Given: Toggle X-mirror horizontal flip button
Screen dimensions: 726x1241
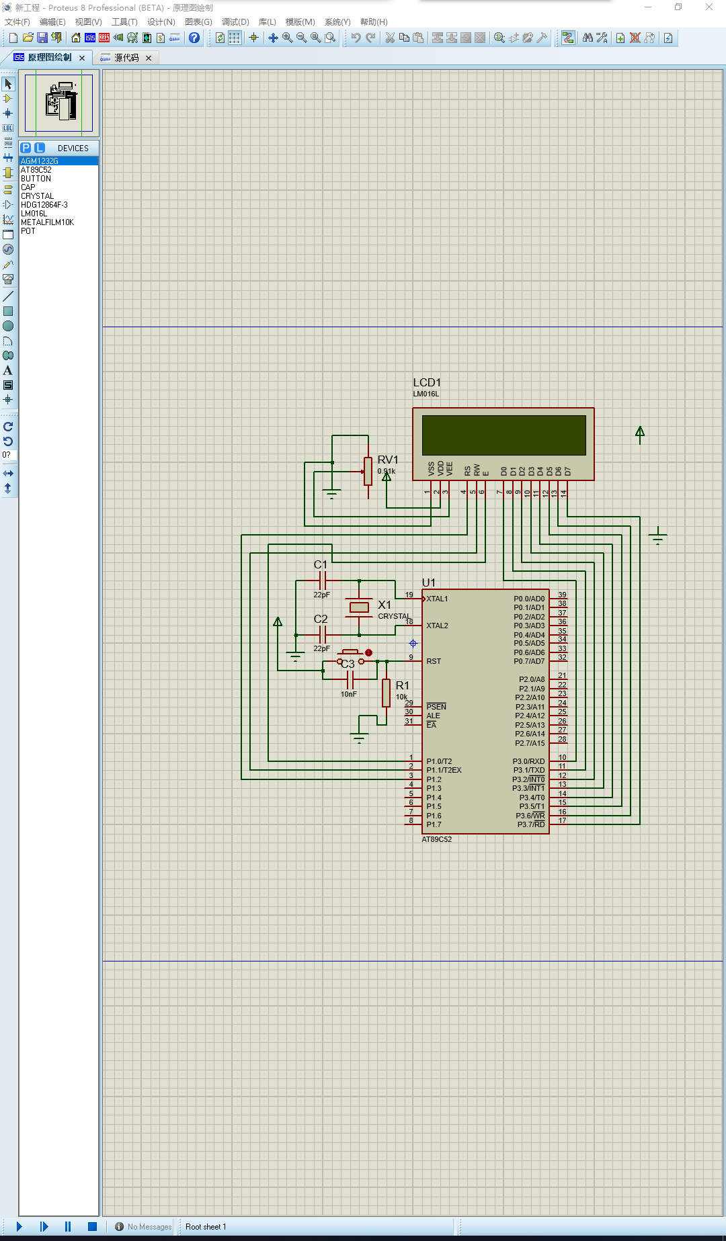Looking at the screenshot, I should 8,474.
